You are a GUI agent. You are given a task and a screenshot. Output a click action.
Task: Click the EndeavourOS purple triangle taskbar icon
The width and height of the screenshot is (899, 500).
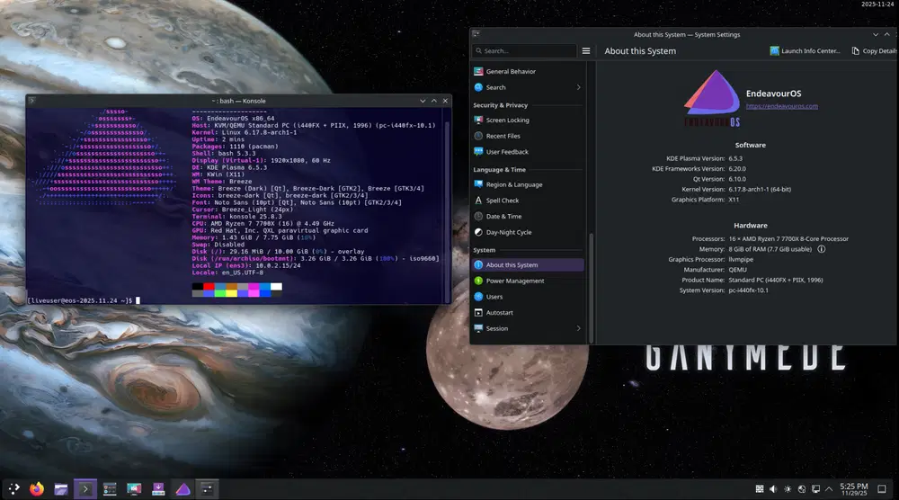[x=182, y=489]
